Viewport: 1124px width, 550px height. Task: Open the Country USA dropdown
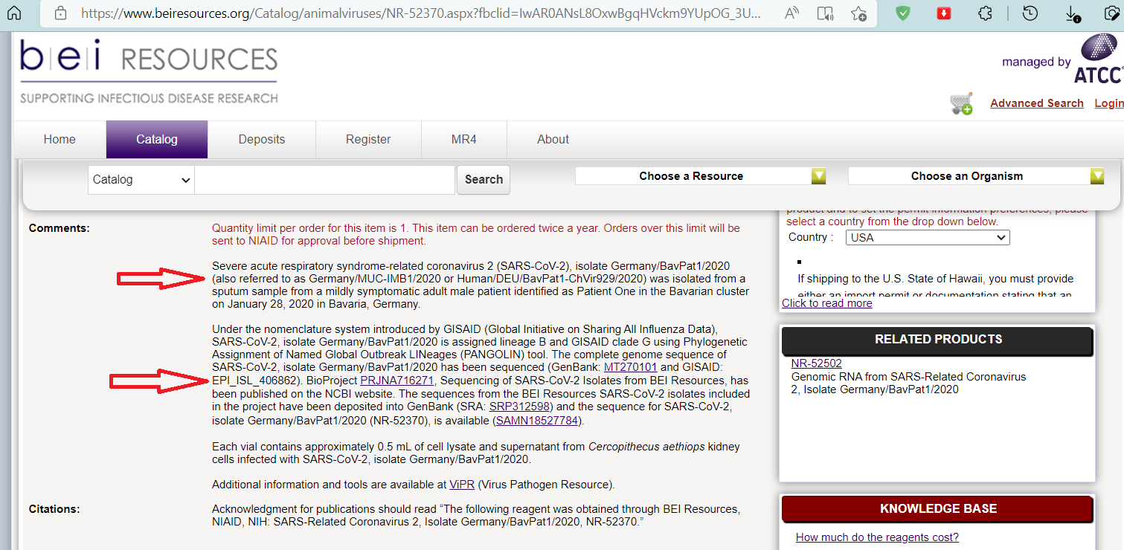(928, 238)
